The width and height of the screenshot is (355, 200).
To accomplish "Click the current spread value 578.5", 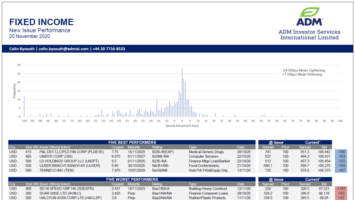I will 305,170.
